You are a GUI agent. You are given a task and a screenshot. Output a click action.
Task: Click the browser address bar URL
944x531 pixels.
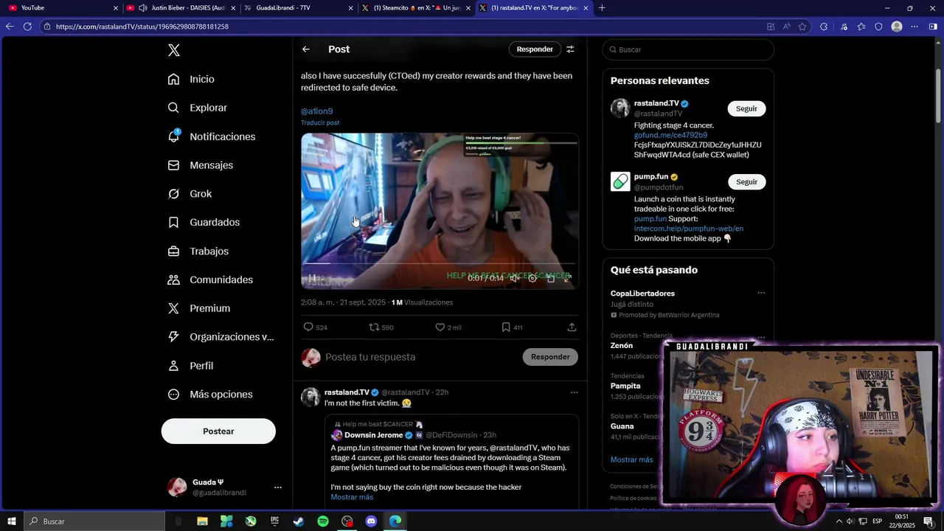click(142, 27)
